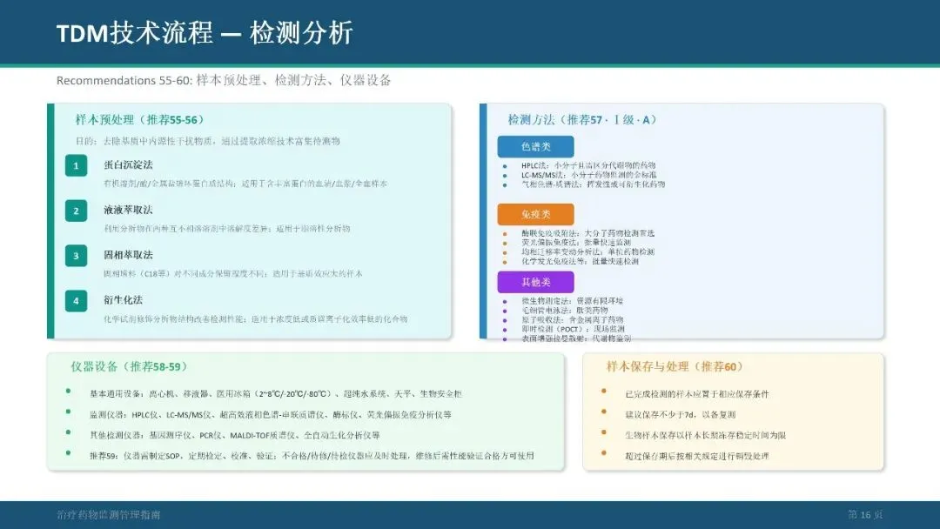940x529 pixels.
Task: Click the heading 样本预处理（推荐55-56）
Action: click(x=139, y=120)
